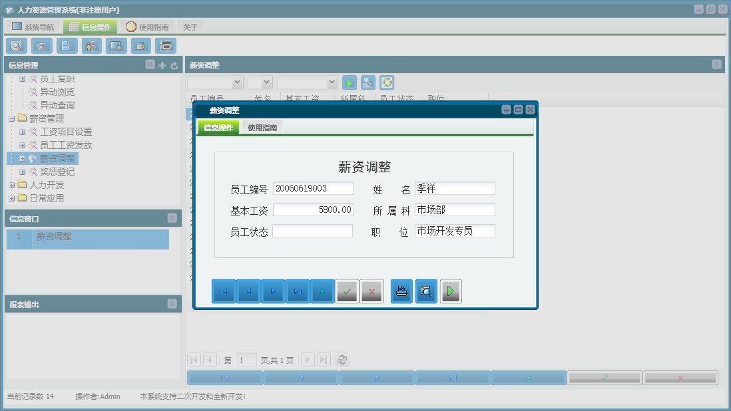Go to last page in grid pager

[x=324, y=360]
